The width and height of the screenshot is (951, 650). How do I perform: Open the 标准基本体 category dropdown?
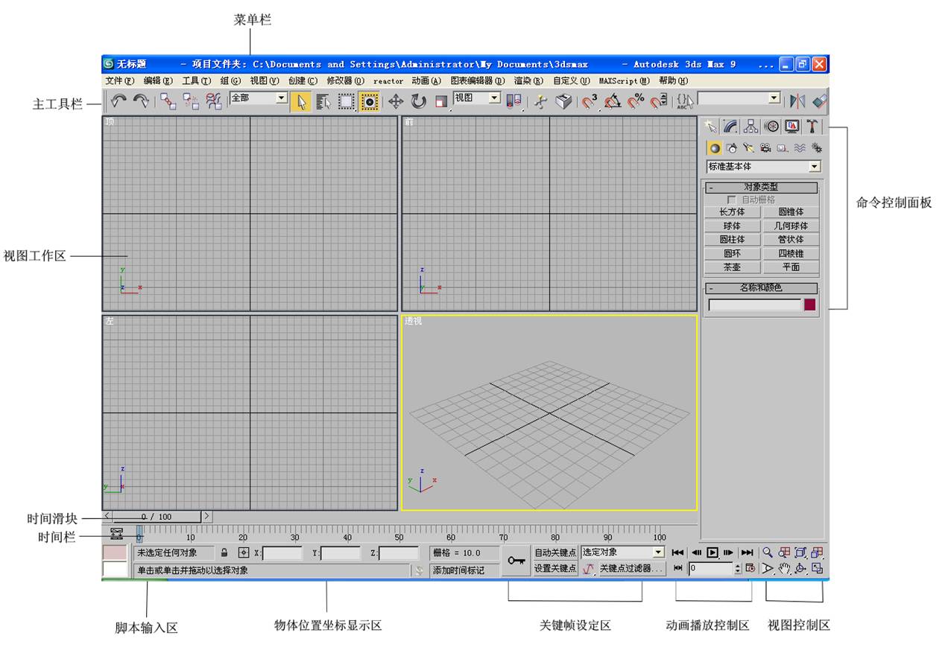coord(763,167)
